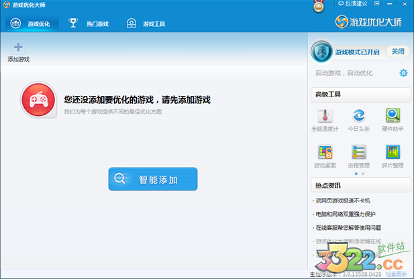Launch the 碎片整理 defragment tool

point(393,154)
